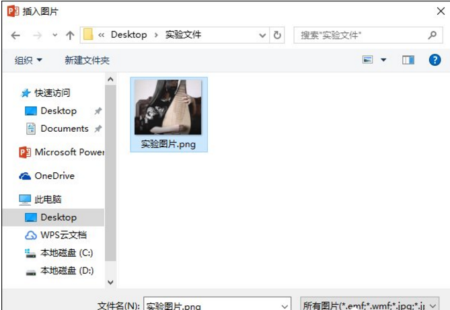Select OneDrive in the navigation pane
The width and height of the screenshot is (450, 310).
54,176
